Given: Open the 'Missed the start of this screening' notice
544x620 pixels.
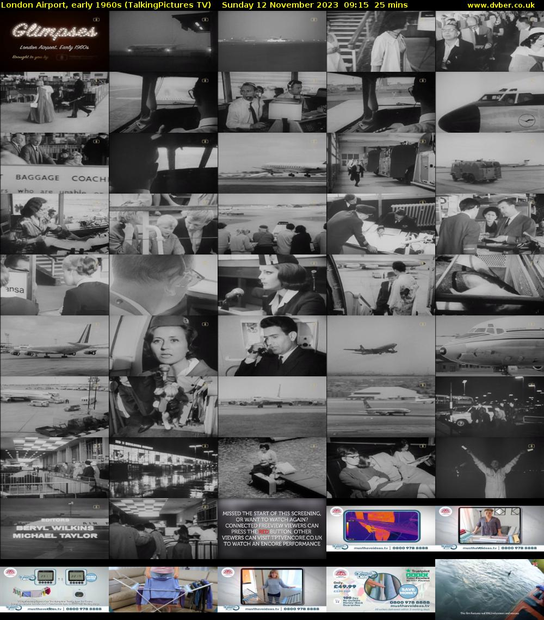Looking at the screenshot, I should pos(272,528).
